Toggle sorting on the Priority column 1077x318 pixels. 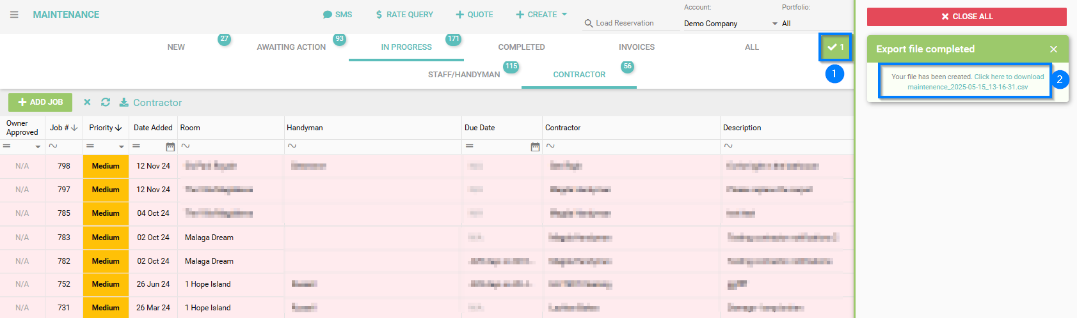pos(106,128)
